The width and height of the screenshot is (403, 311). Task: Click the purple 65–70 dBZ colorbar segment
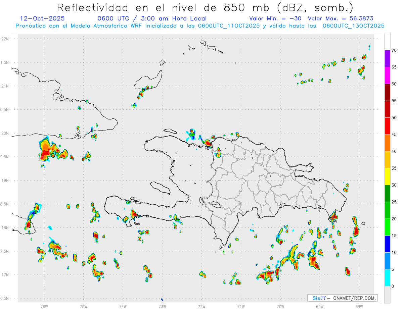(x=387, y=59)
